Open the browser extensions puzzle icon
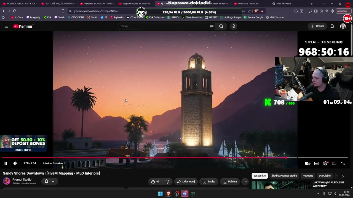The image size is (353, 198). [296, 11]
